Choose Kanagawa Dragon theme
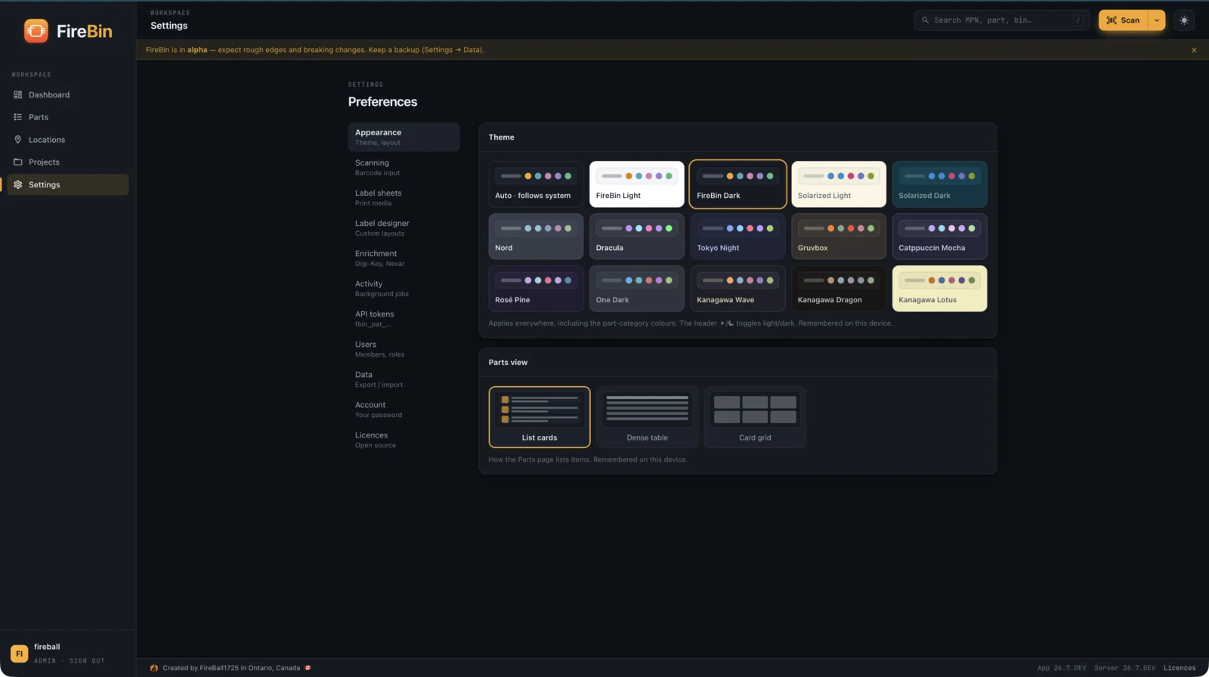This screenshot has height=677, width=1209. pos(839,289)
